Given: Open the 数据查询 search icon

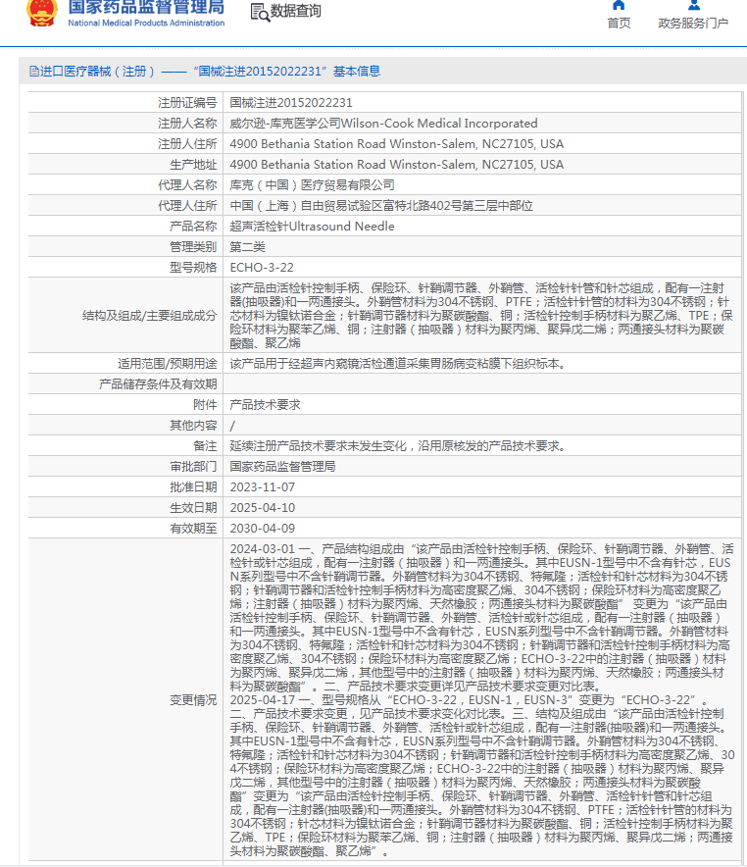Looking at the screenshot, I should [259, 12].
